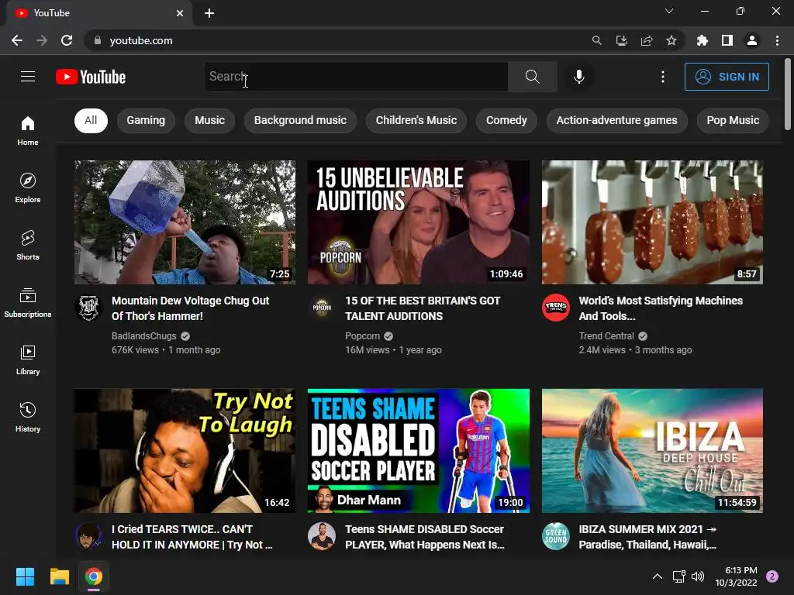
Task: Open Shorts in sidebar
Action: (28, 246)
